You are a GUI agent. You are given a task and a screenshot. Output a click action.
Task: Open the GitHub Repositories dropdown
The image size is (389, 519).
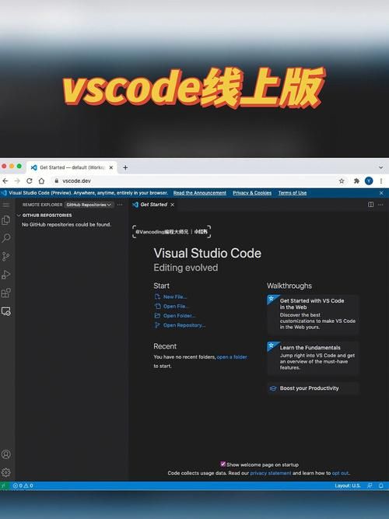pyautogui.click(x=89, y=205)
